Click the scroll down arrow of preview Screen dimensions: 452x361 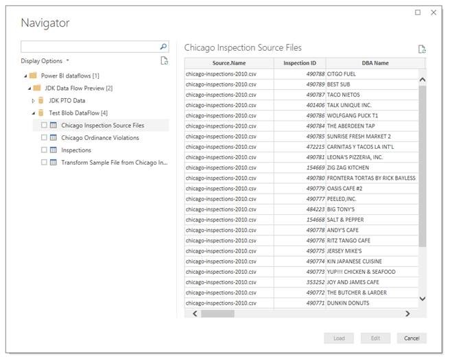click(423, 299)
